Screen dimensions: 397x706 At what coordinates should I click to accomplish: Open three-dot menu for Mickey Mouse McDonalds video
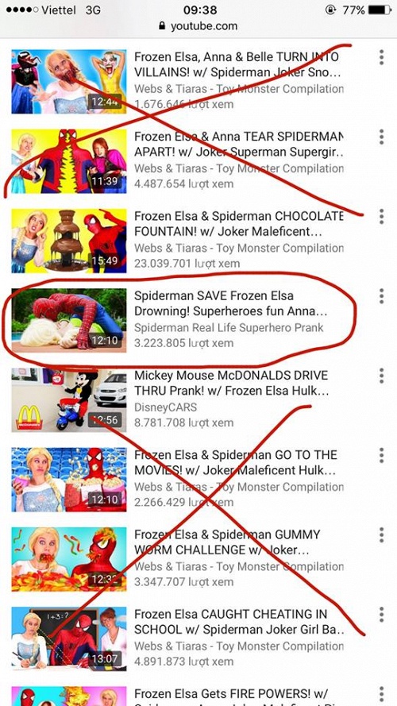coord(381,376)
